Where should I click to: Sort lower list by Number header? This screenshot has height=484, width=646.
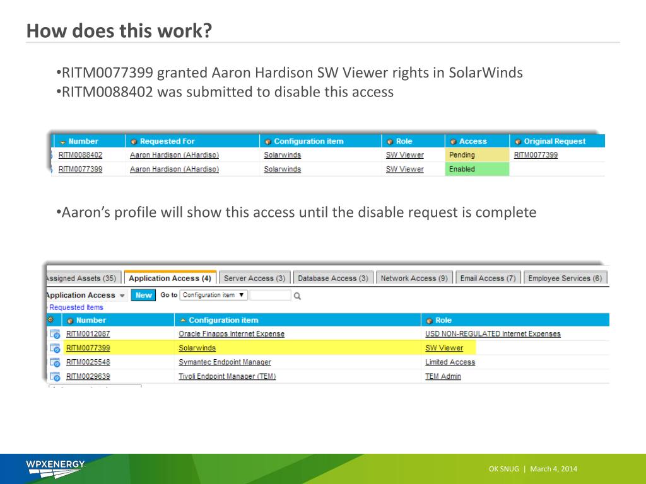(x=91, y=321)
